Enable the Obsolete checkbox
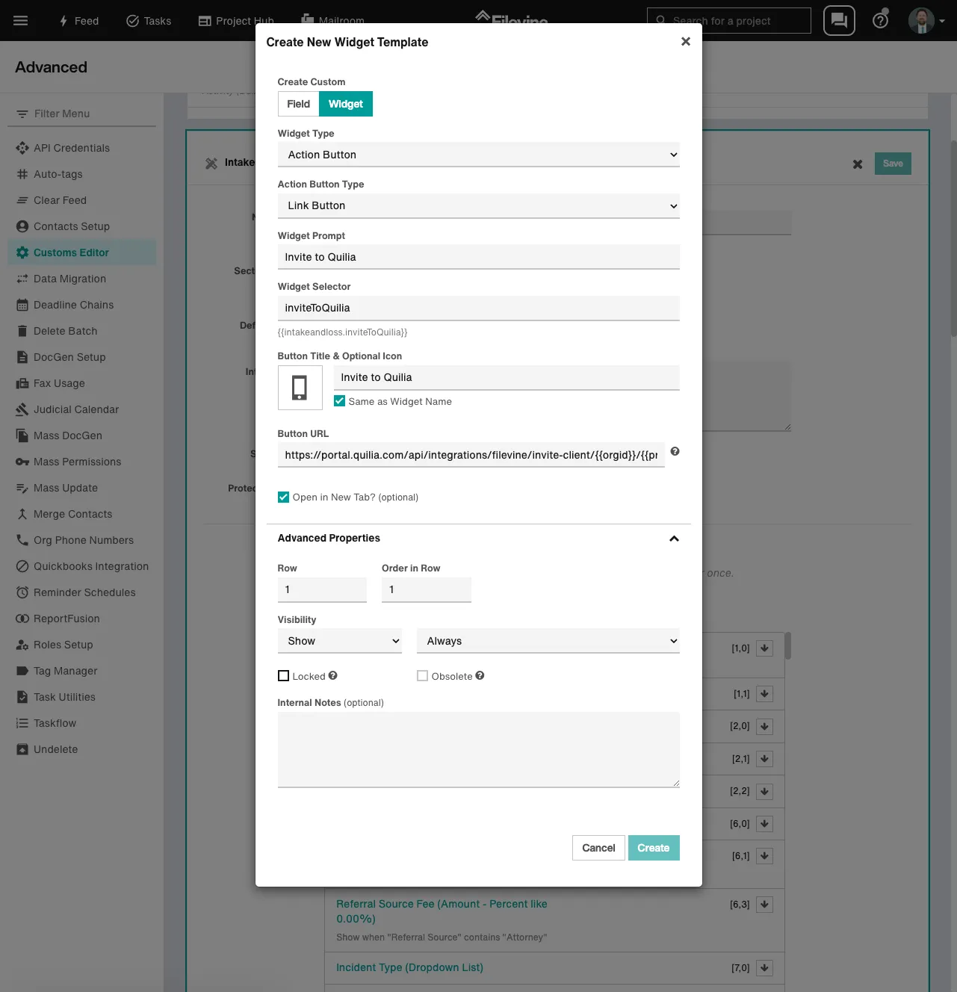Screen dimensions: 957x992 click(x=422, y=676)
